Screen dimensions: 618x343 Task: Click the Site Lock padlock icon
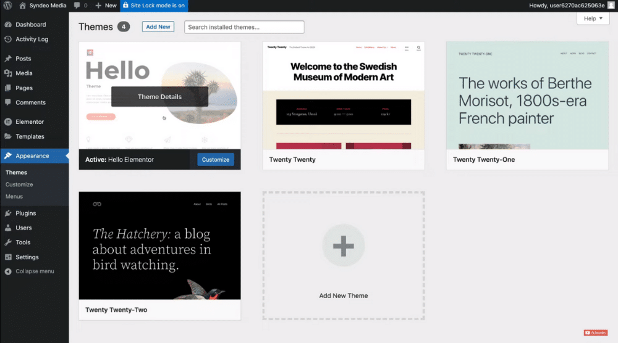pyautogui.click(x=125, y=5)
